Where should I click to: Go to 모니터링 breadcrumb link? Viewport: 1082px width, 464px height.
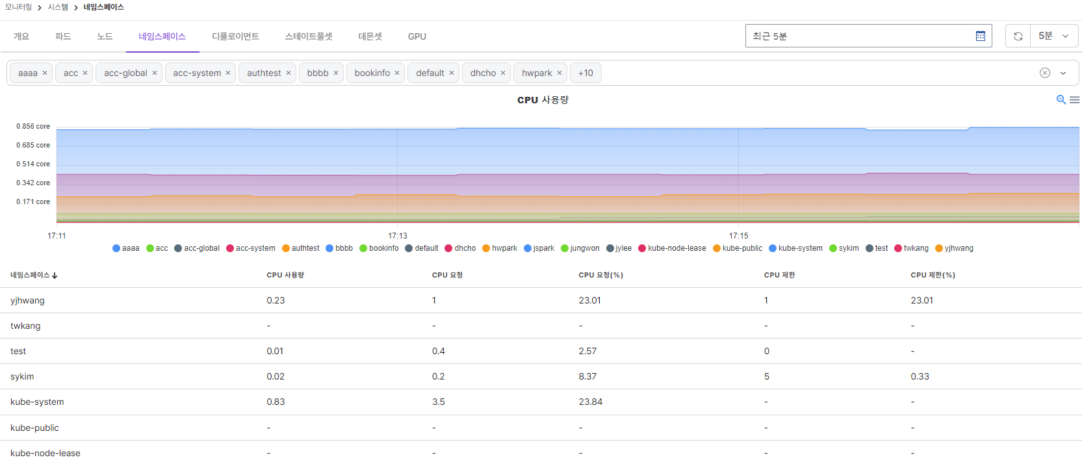click(x=18, y=7)
